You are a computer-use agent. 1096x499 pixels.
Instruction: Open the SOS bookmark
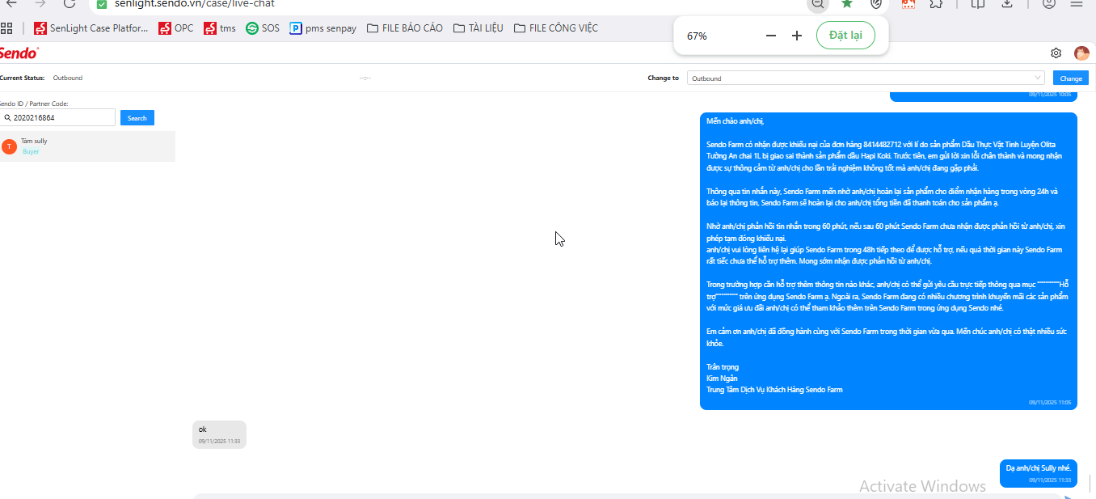pos(263,28)
